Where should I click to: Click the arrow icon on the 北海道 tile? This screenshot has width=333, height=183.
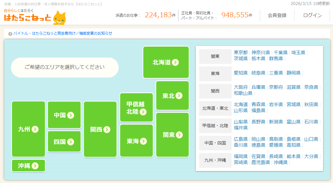[x=175, y=63]
